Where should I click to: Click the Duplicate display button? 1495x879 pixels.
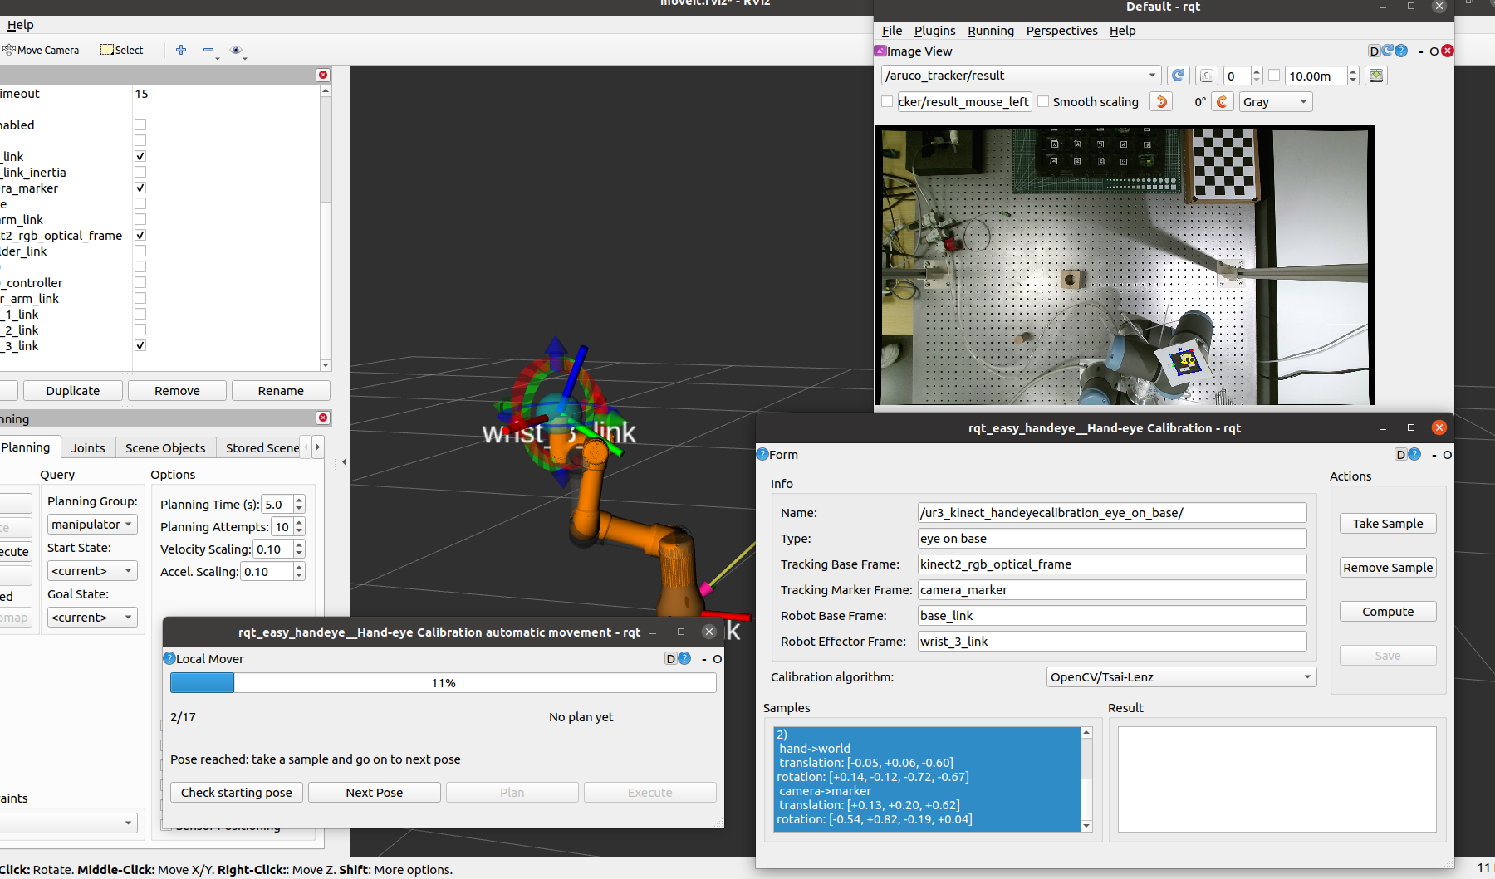click(73, 391)
